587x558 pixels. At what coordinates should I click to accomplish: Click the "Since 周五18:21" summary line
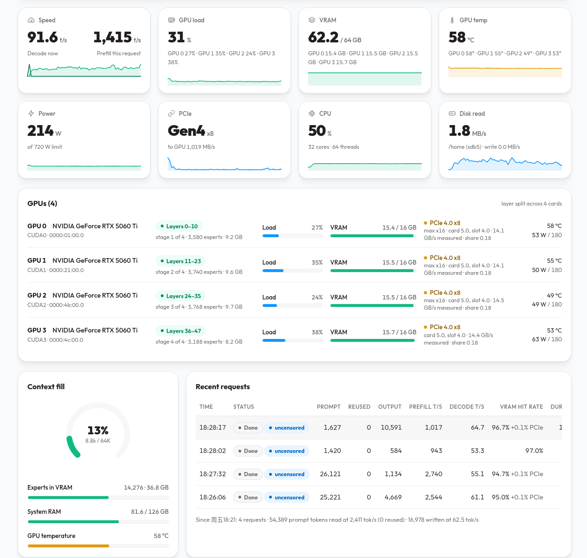click(x=337, y=520)
